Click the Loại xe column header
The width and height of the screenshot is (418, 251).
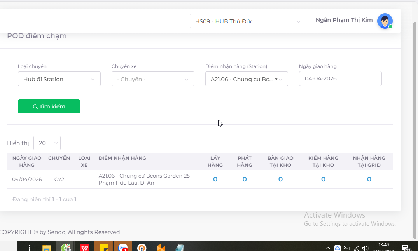84,162
